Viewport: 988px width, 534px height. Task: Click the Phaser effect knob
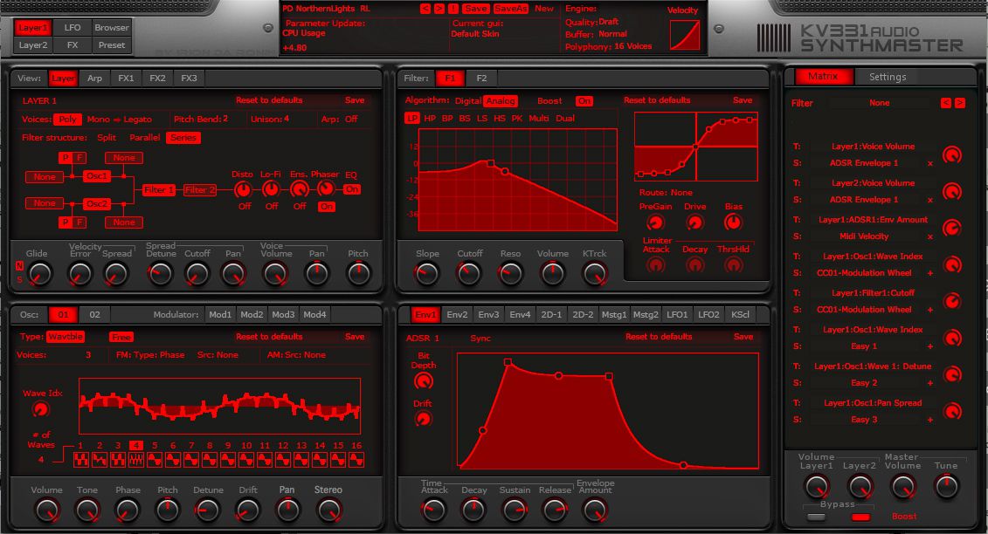pos(325,188)
